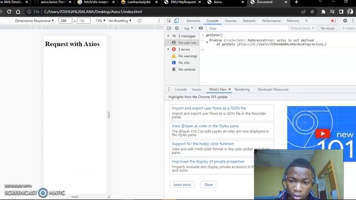This screenshot has width=356, height=200.
Task: Close the XMLHttpRequest browser tab
Action: [x=199, y=2]
